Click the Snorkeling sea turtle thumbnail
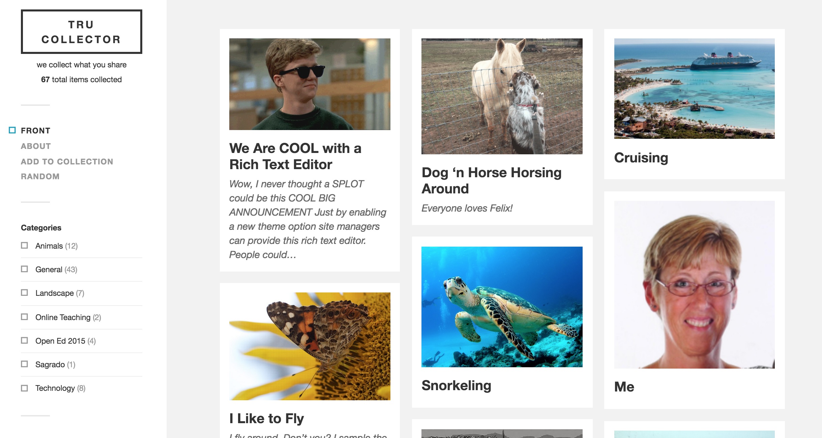Image resolution: width=822 pixels, height=438 pixels. pyautogui.click(x=502, y=307)
